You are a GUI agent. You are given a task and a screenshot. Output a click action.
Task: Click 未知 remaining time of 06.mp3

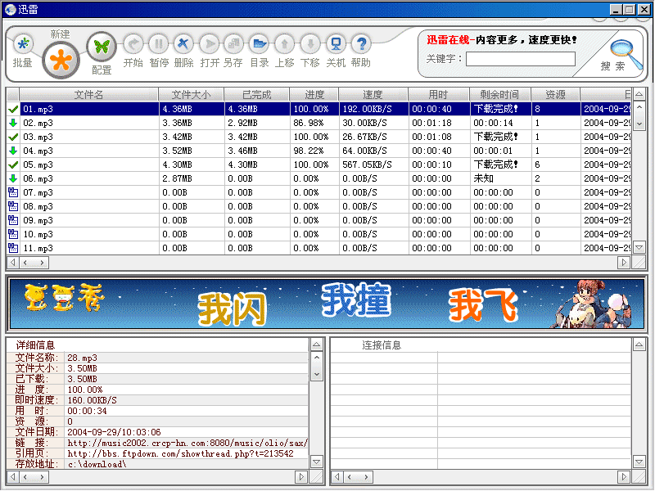coord(484,178)
